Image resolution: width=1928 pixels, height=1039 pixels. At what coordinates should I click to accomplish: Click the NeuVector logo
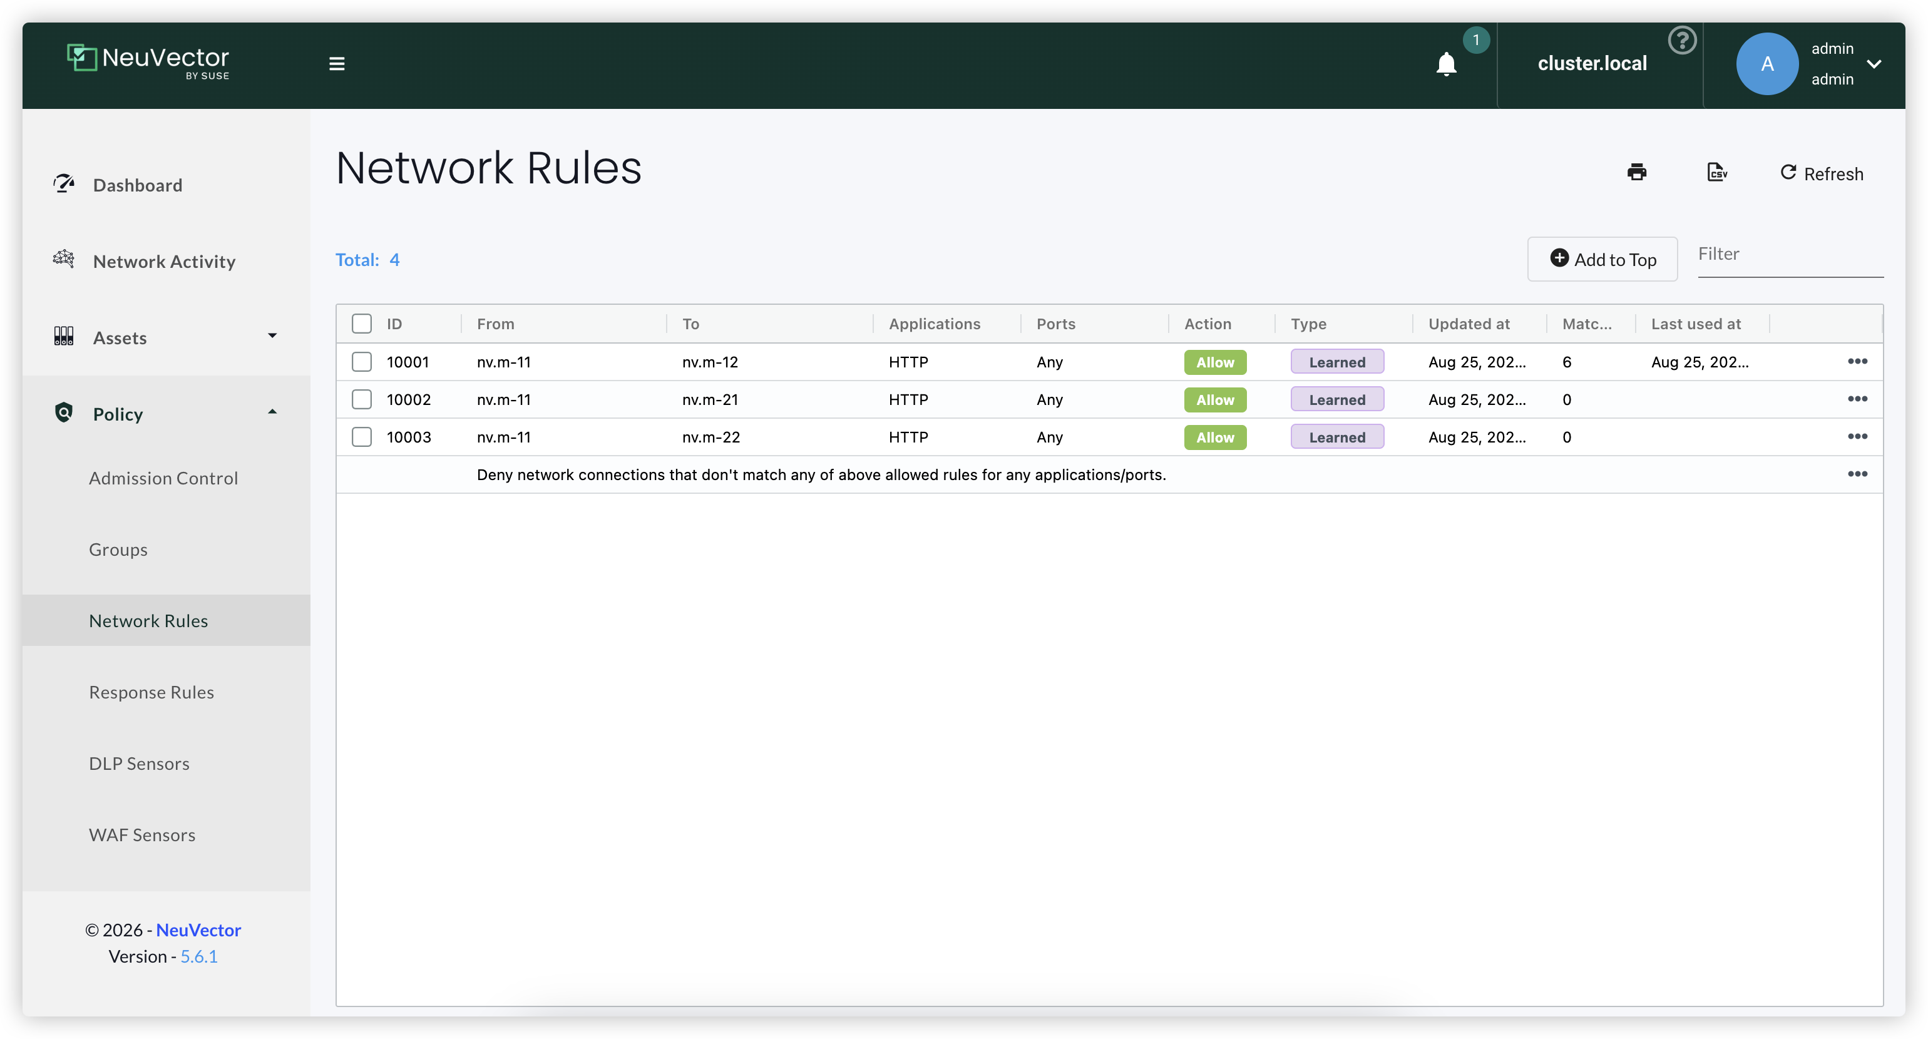(x=148, y=61)
